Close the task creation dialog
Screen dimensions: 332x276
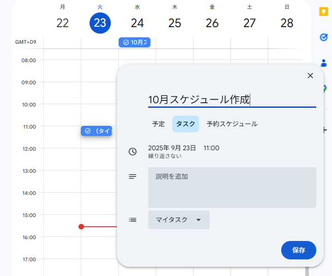click(310, 76)
